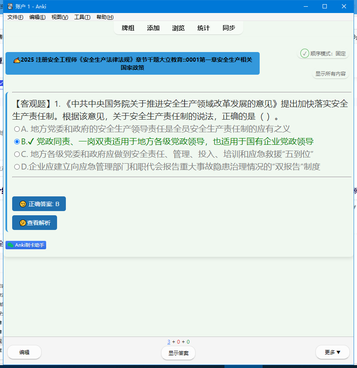Open the 浏览 card browser
The height and width of the screenshot is (368, 357).
tap(178, 28)
